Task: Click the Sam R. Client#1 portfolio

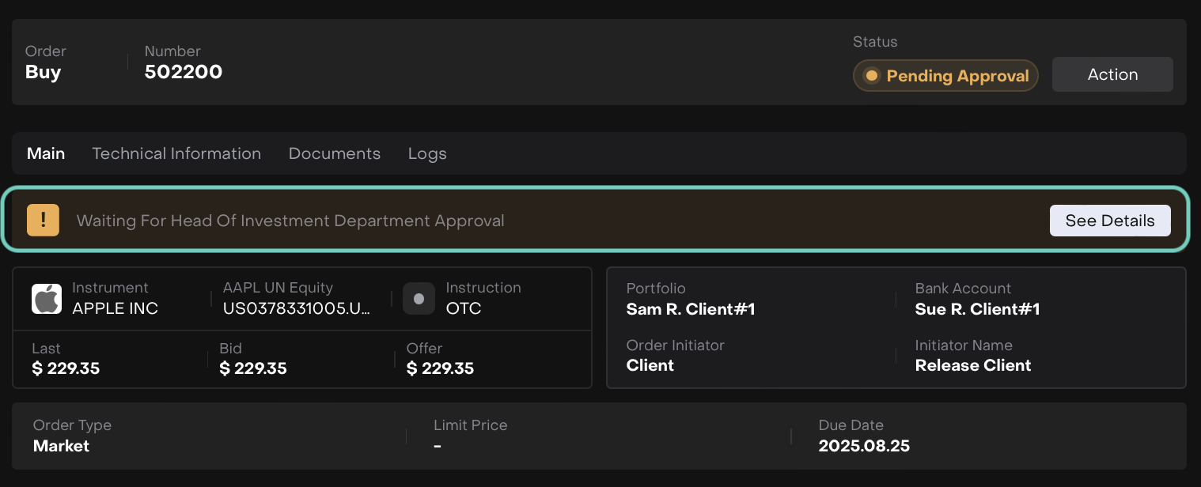Action: [691, 309]
